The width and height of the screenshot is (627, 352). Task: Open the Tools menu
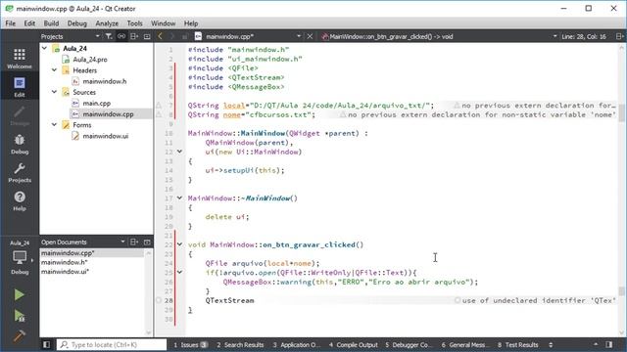pos(135,23)
